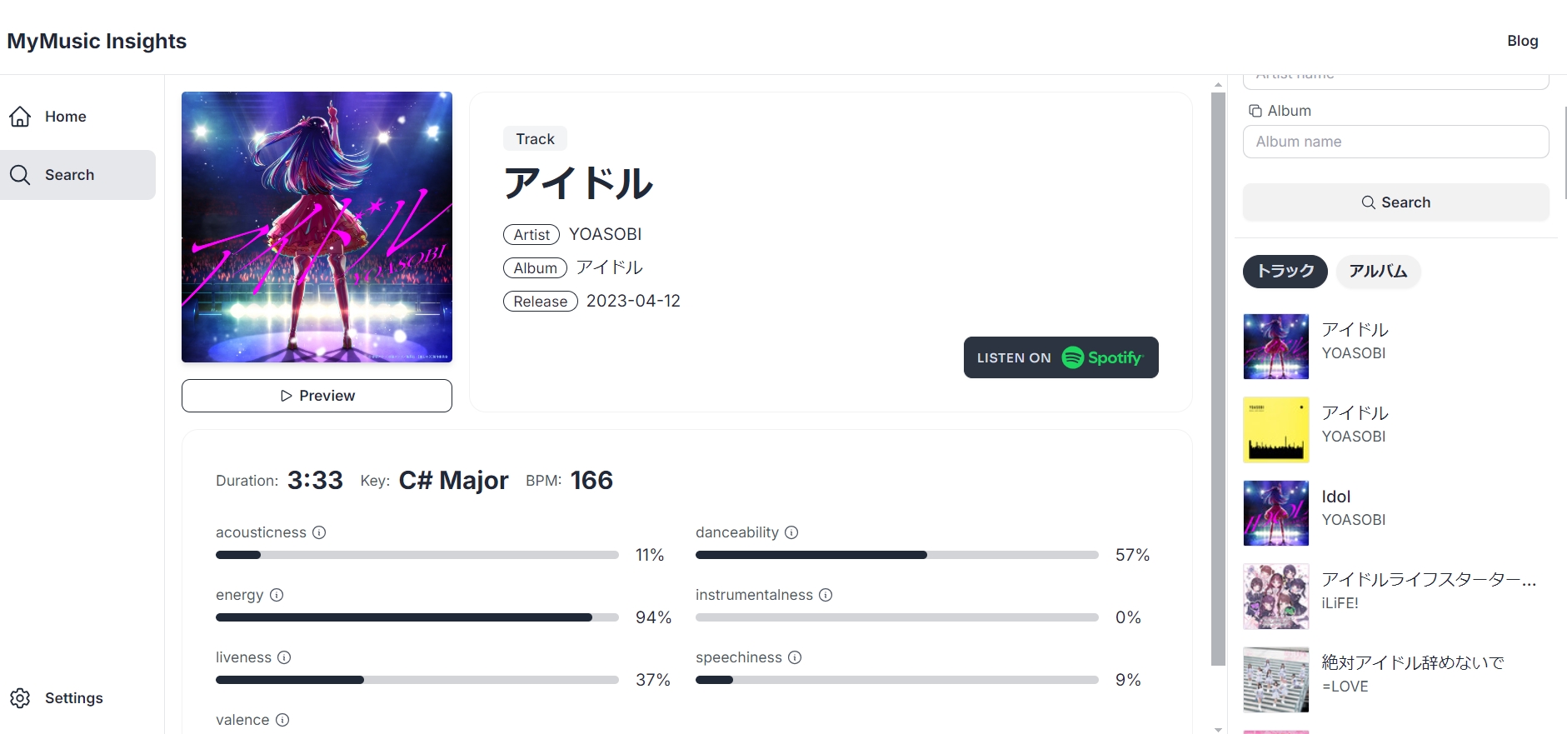Image resolution: width=1567 pixels, height=734 pixels.
Task: Click the info icon beside valence
Action: (x=282, y=720)
